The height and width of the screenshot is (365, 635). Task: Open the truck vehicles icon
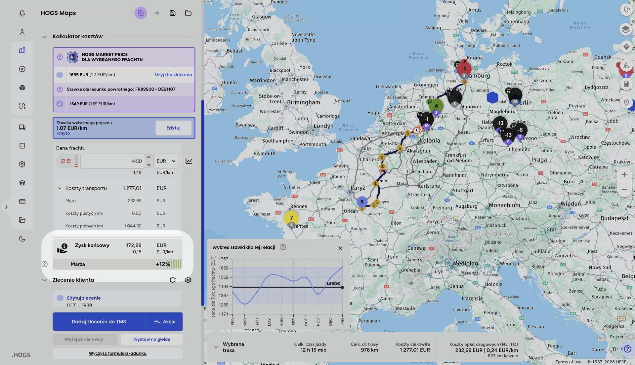22,127
